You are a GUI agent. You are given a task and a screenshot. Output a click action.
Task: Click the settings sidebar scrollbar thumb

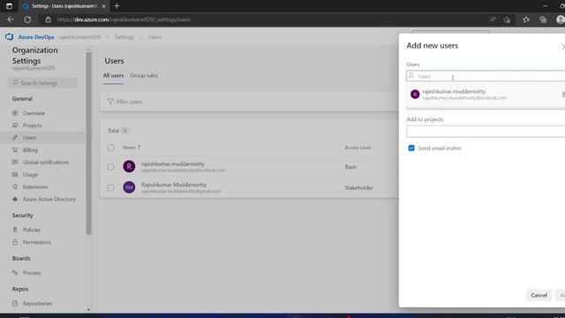pyautogui.click(x=88, y=143)
